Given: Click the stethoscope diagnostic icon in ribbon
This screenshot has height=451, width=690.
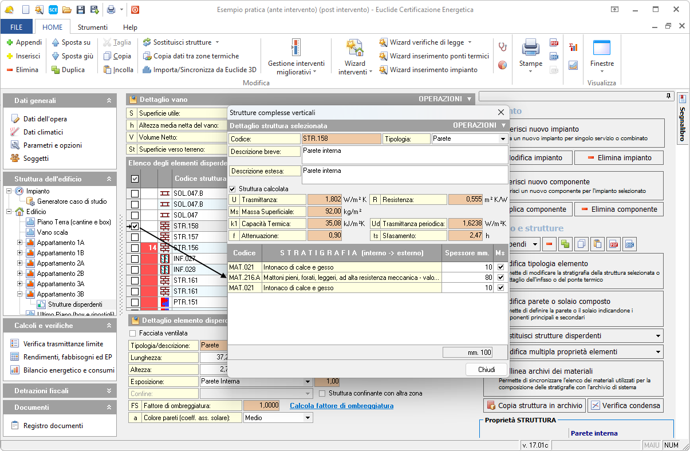Looking at the screenshot, I should tap(502, 47).
